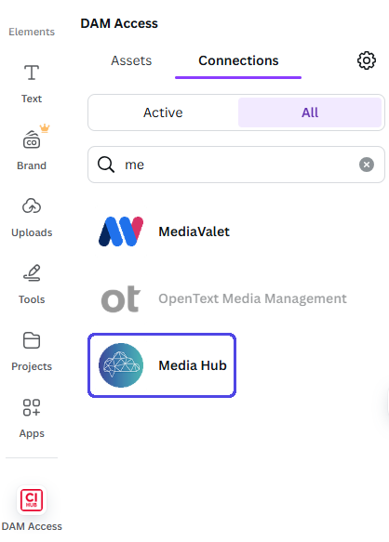The width and height of the screenshot is (389, 542).
Task: Select the Tools drawing icon
Action: (32, 273)
